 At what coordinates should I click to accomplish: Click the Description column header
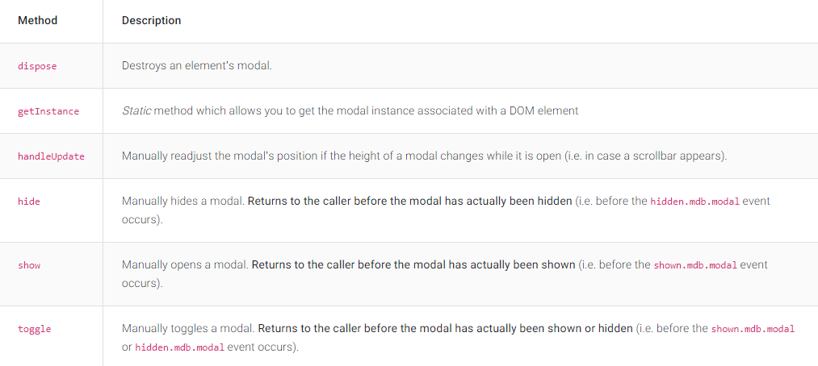151,21
